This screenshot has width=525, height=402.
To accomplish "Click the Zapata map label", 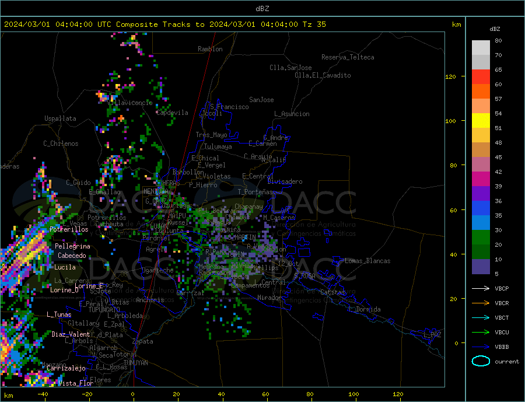I will pyautogui.click(x=143, y=341).
